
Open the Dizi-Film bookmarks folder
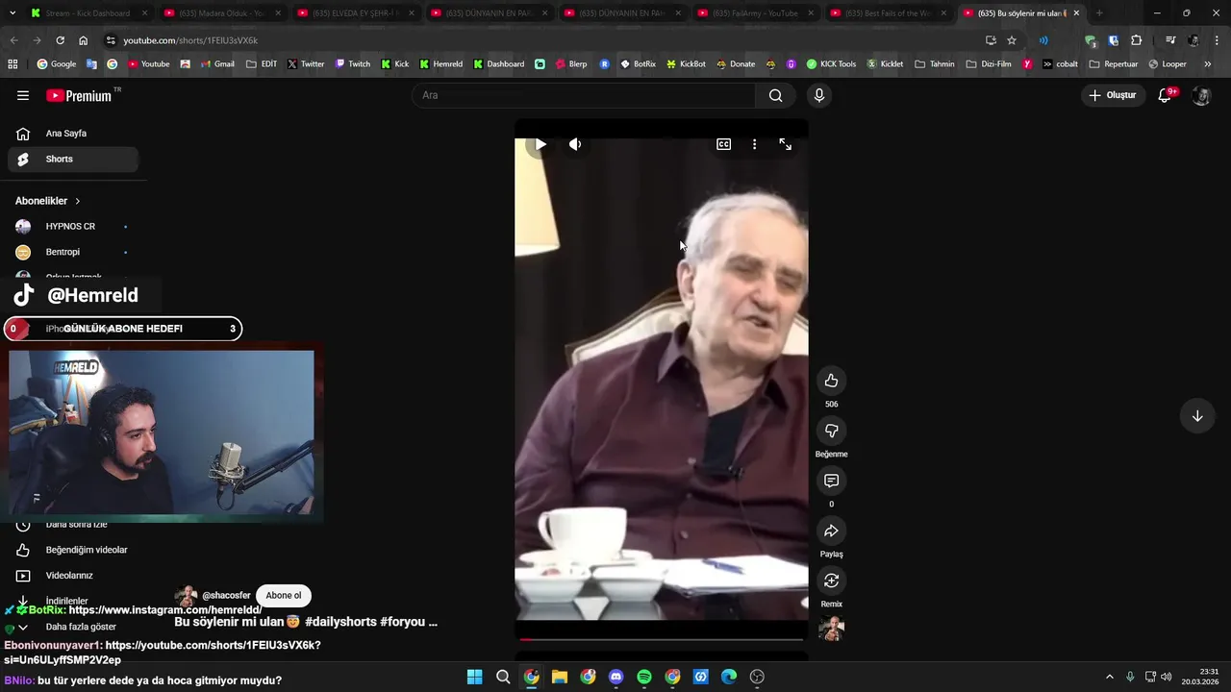click(989, 64)
